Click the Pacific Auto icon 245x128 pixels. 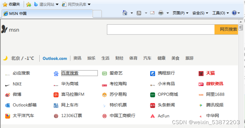click(x=7, y=116)
